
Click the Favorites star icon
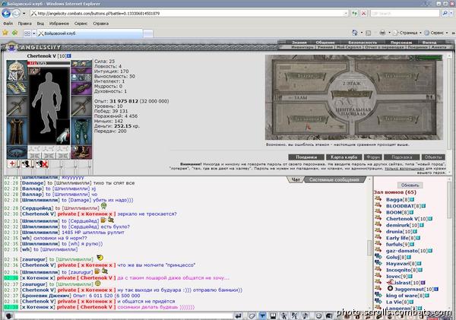[5, 33]
